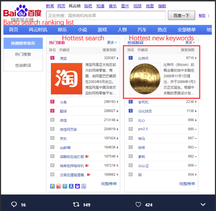Open the 瑞幸抵押咖啡机 keyword link

[x=72, y=166]
